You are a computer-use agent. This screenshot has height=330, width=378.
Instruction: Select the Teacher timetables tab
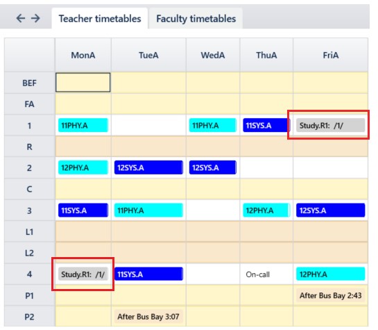point(100,19)
